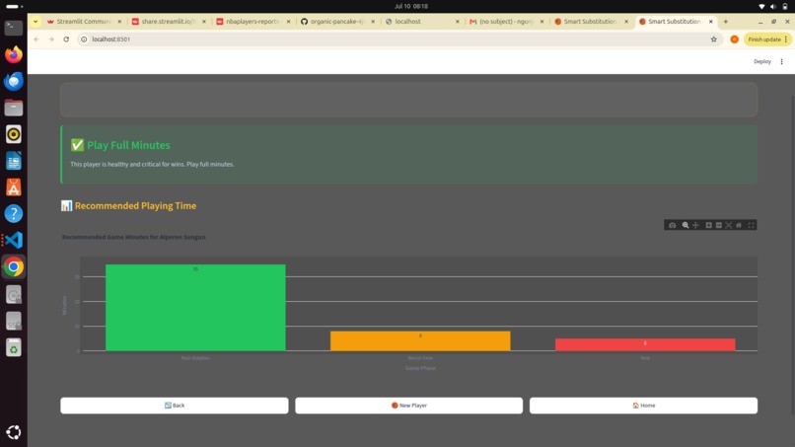This screenshot has height=447, width=795.
Task: Click the date and time clock
Action: pyautogui.click(x=411, y=6)
